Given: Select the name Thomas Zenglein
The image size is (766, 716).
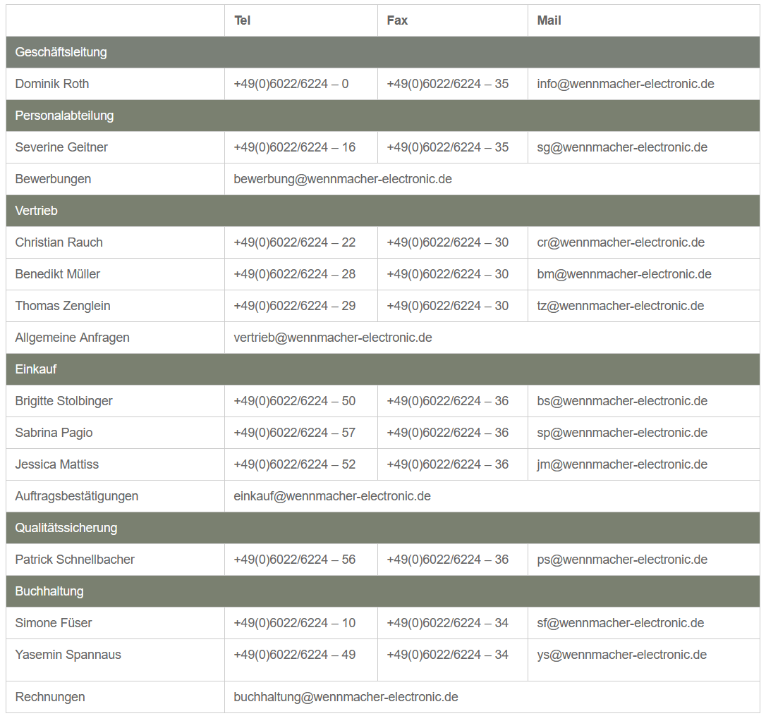Looking at the screenshot, I should [63, 306].
